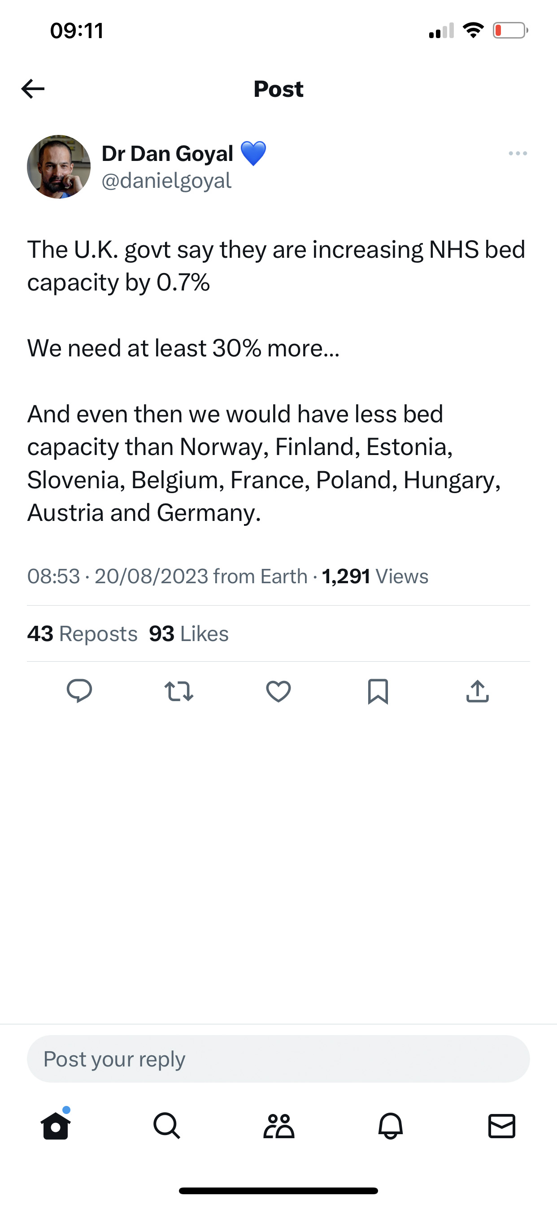Viewport: 557px width, 1205px height.
Task: Tap the battery indicator in status bar
Action: 510,30
